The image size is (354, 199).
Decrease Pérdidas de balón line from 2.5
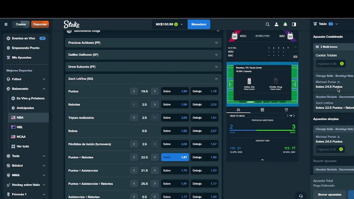click(134, 144)
